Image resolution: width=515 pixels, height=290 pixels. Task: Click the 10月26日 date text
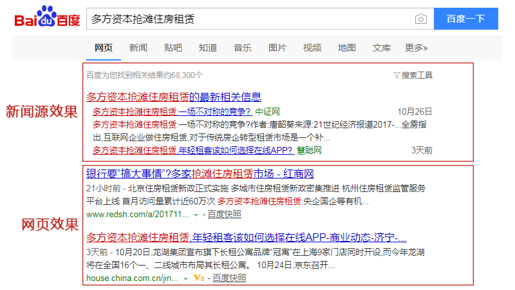[415, 111]
